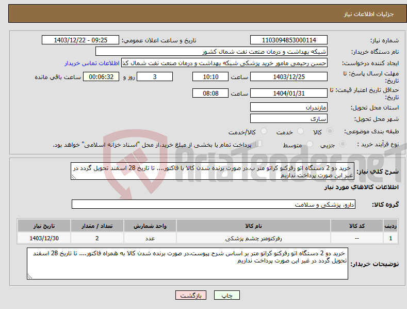The image size is (407, 309).
Task: Select the متوسط purchase type radio
Action: (x=310, y=144)
